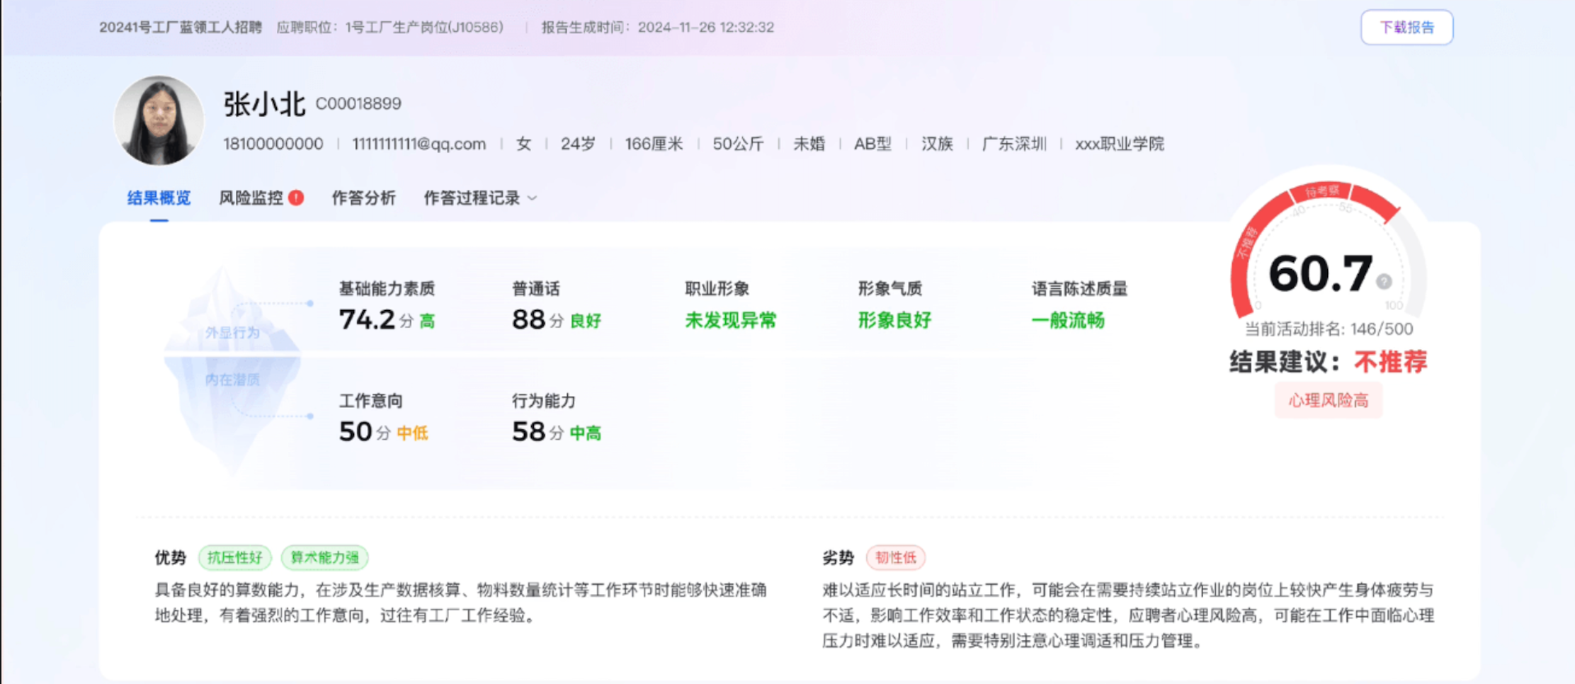Click the 形象气质 label

pyautogui.click(x=890, y=288)
